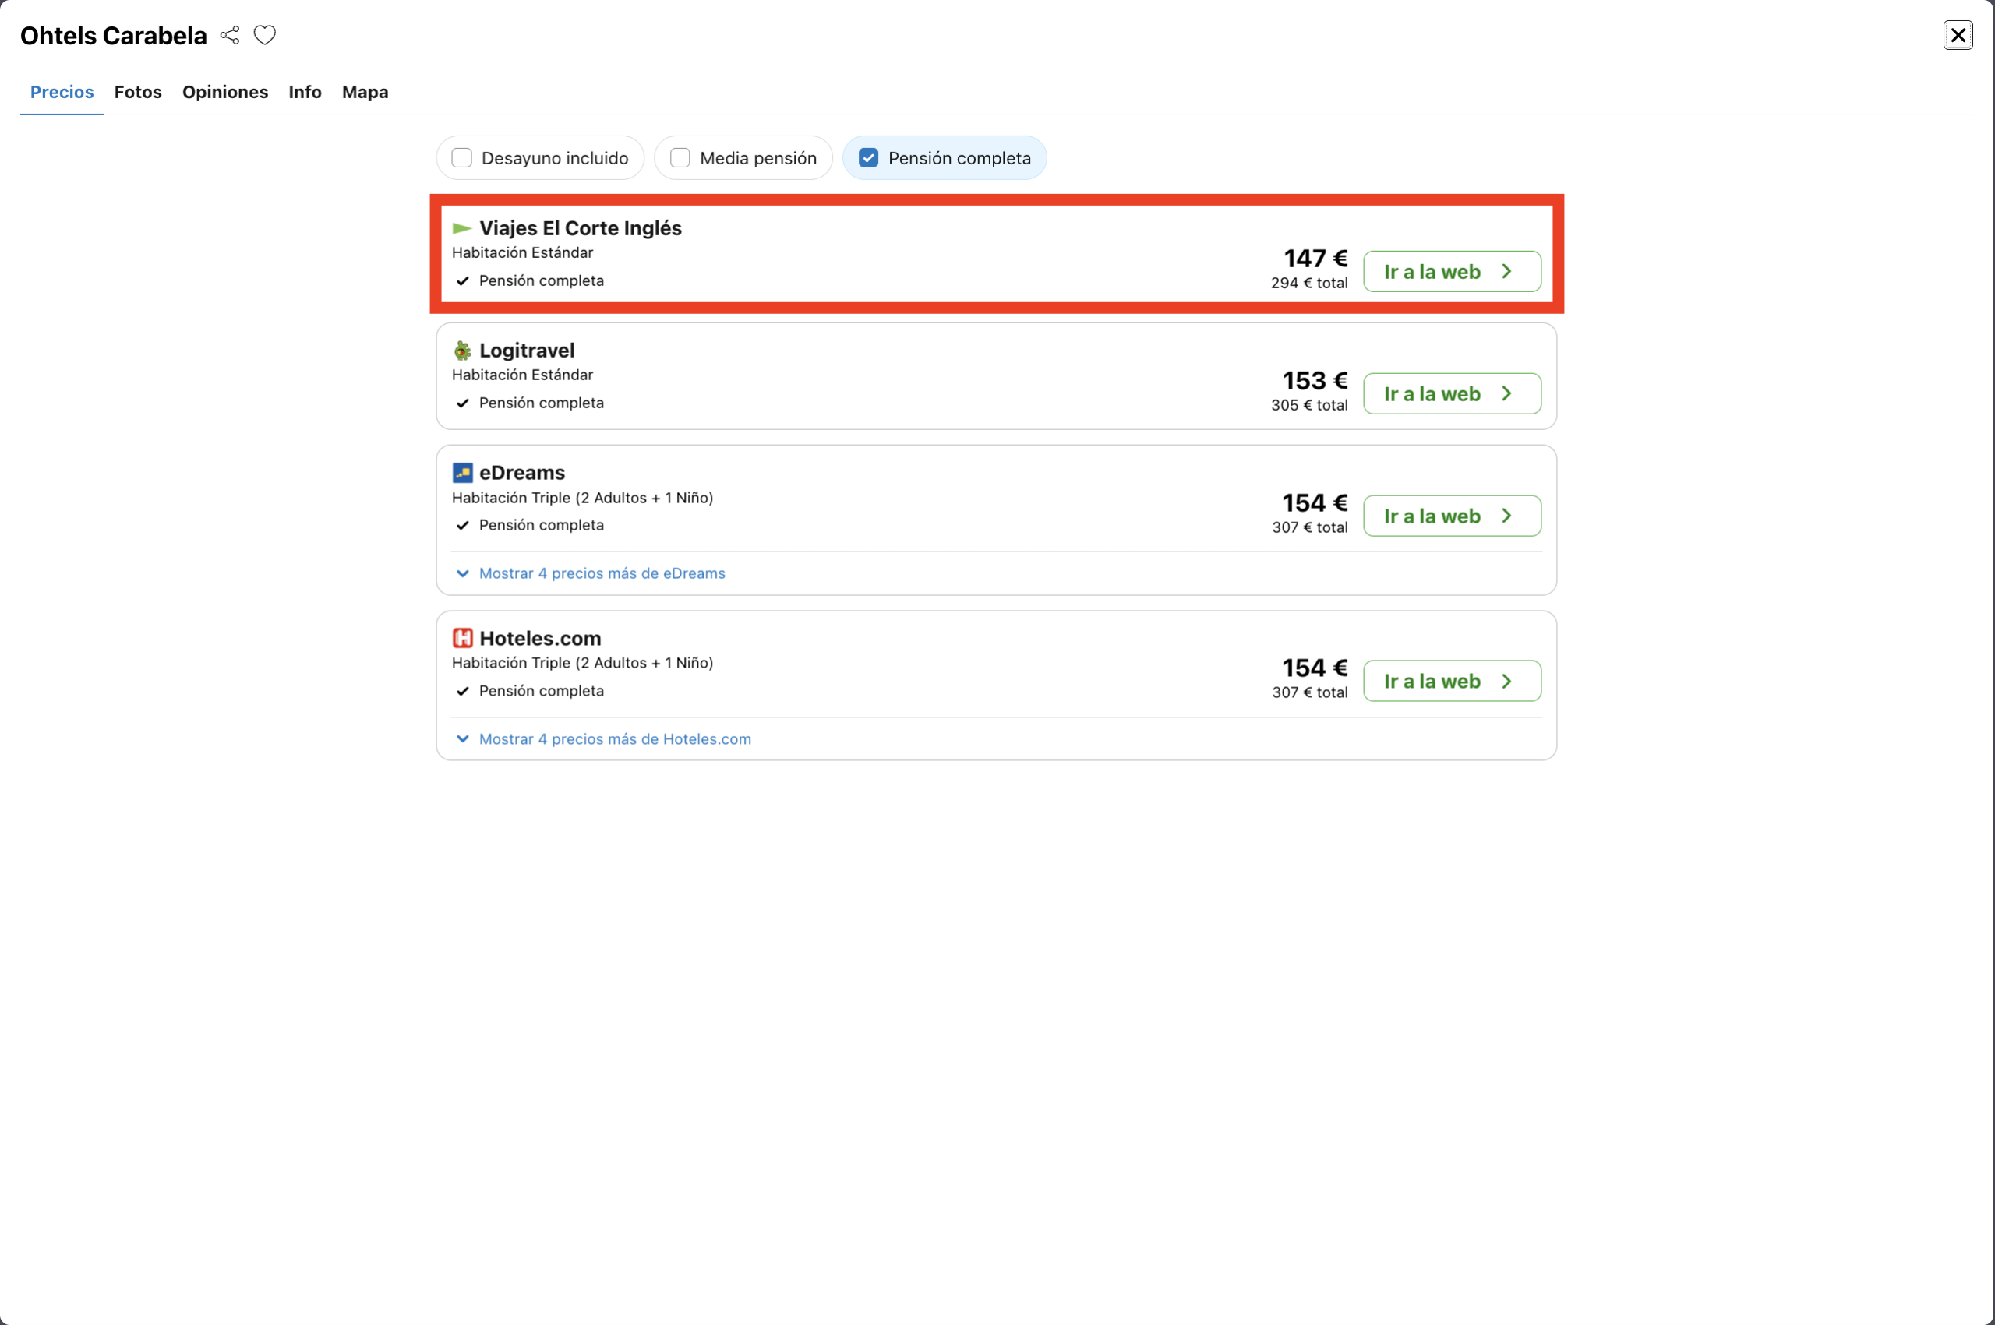Click Habitación Estándar under Logitravel
This screenshot has width=1995, height=1325.
pyautogui.click(x=522, y=375)
